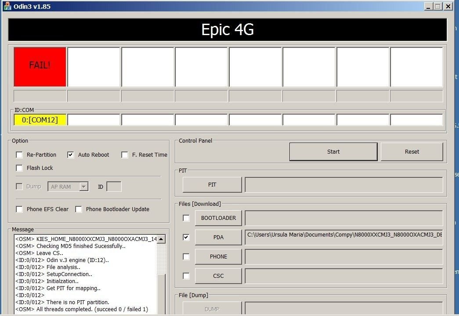
Task: Click the "Leave CS.." log line
Action: (39, 253)
